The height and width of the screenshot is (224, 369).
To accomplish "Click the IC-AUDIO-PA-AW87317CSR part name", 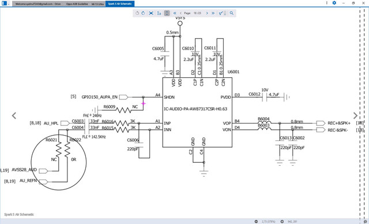I will coord(195,109).
